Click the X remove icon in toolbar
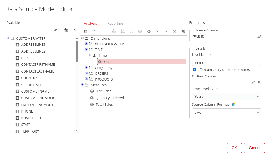 coord(174,31)
